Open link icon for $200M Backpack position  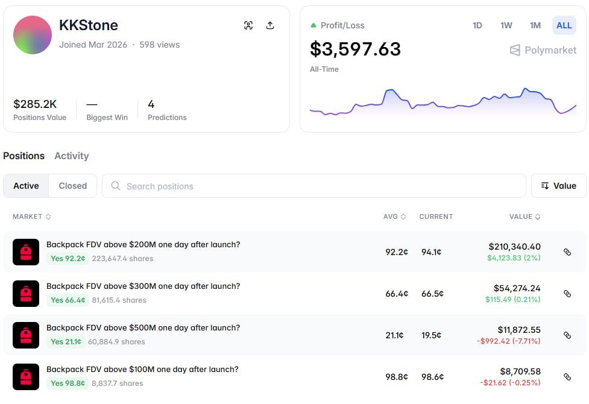pyautogui.click(x=567, y=252)
